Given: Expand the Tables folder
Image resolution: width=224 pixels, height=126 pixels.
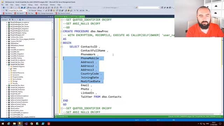Looking at the screenshot, I should coord(9,69).
